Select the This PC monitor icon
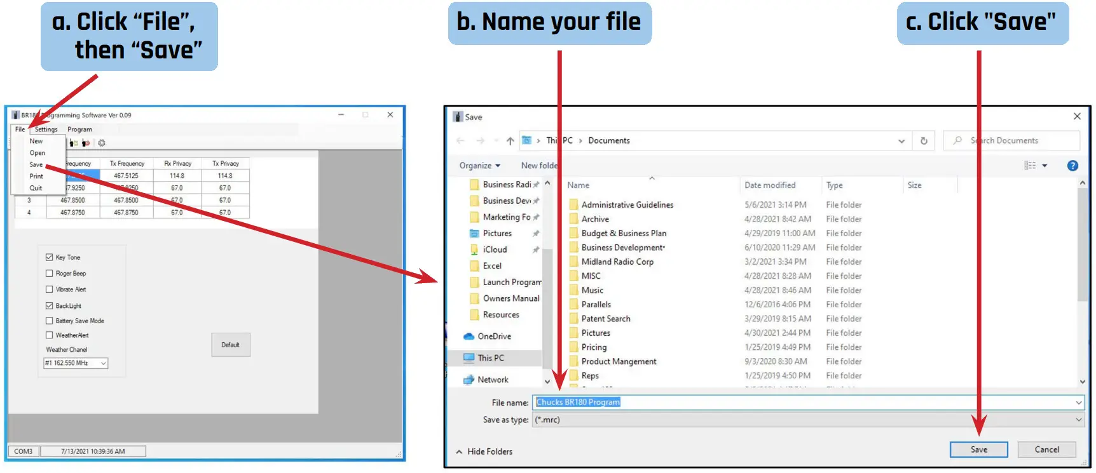The height and width of the screenshot is (473, 1096). (x=469, y=358)
